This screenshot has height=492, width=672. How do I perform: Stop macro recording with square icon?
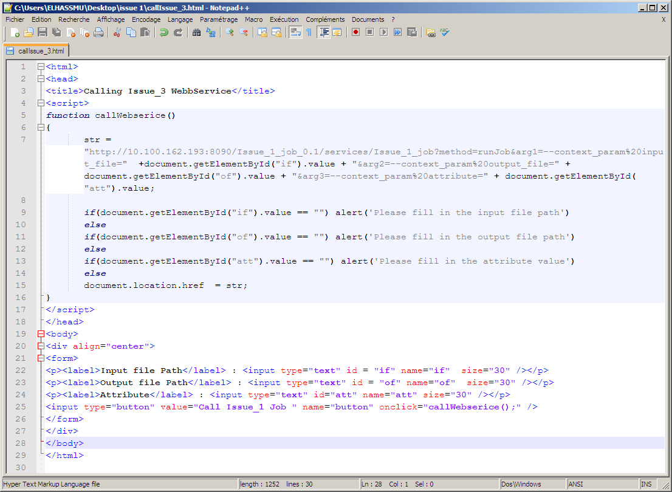[x=369, y=33]
